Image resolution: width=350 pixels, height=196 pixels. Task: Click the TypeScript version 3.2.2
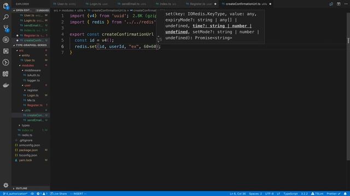click(304, 194)
